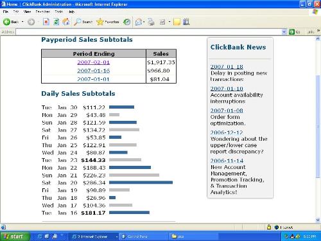Click the vertical scrollbar thumb
This screenshot has width=321, height=241.
coord(318,127)
